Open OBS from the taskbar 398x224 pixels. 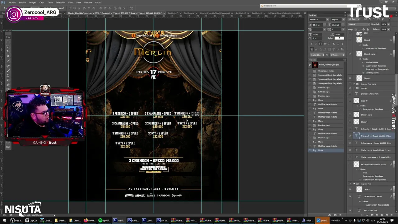click(x=16, y=220)
